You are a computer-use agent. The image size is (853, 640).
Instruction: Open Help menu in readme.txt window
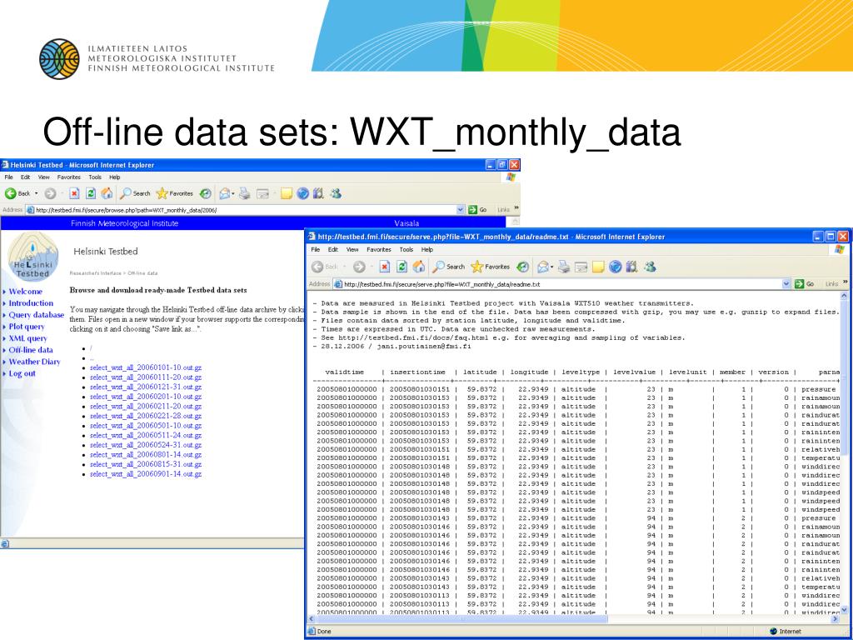pyautogui.click(x=427, y=249)
